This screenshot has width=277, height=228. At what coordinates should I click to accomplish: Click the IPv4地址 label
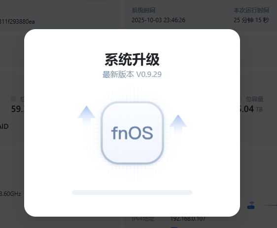click(143, 219)
